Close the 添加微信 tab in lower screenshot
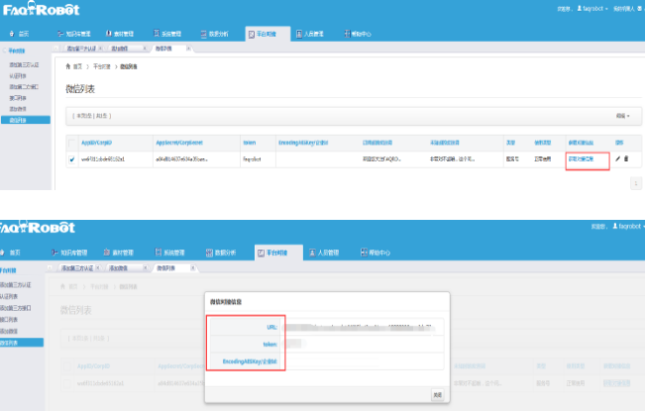645x411 pixels. [146, 267]
